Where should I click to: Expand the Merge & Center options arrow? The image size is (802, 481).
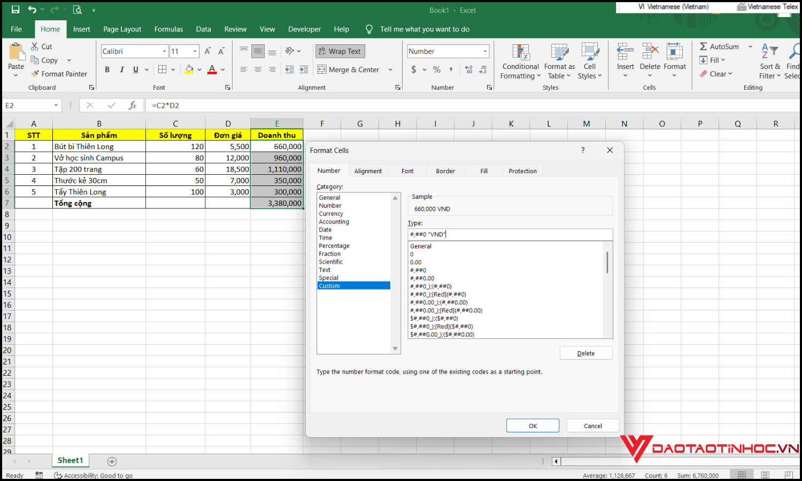390,69
